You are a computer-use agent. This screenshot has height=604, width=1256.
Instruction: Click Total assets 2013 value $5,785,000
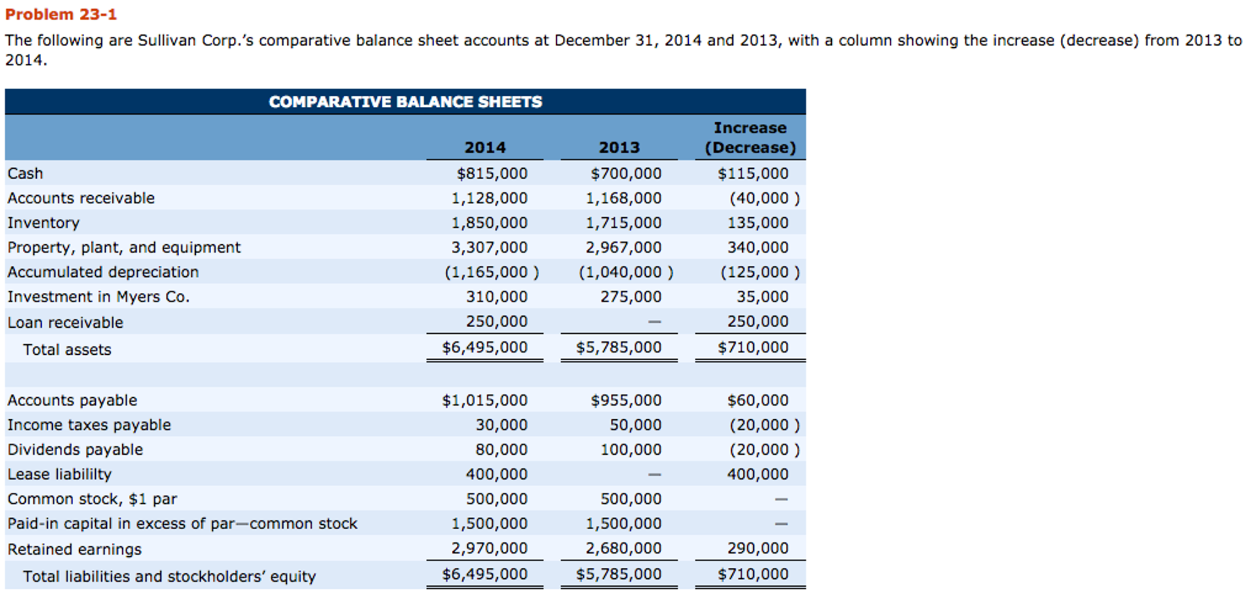tap(619, 347)
